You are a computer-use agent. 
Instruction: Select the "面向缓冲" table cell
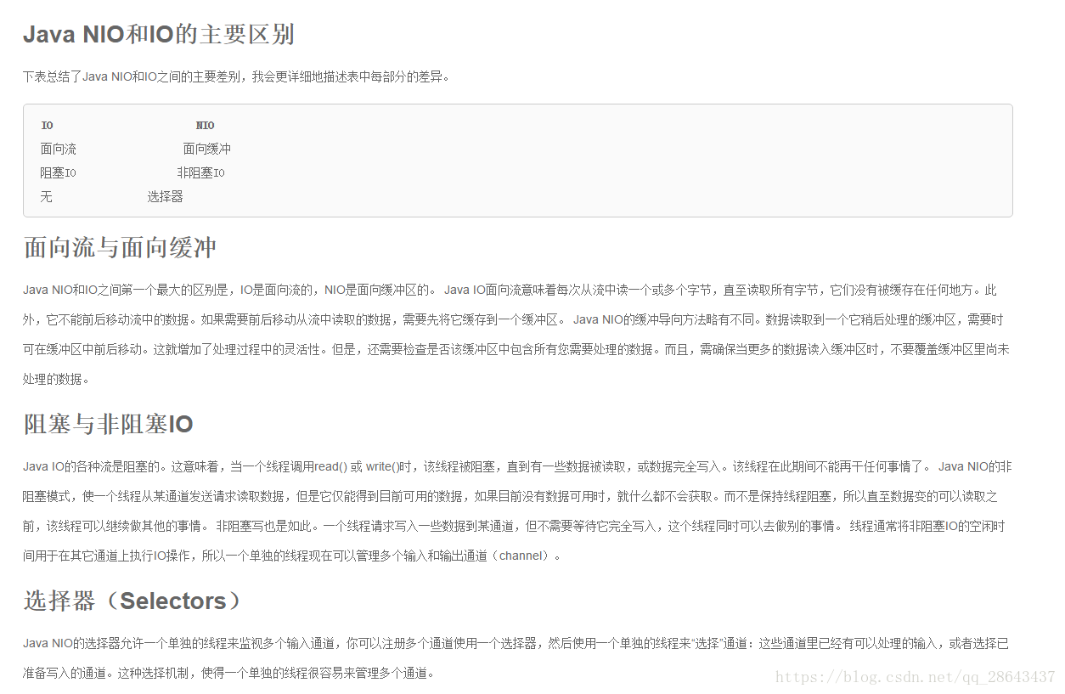pyautogui.click(x=207, y=149)
